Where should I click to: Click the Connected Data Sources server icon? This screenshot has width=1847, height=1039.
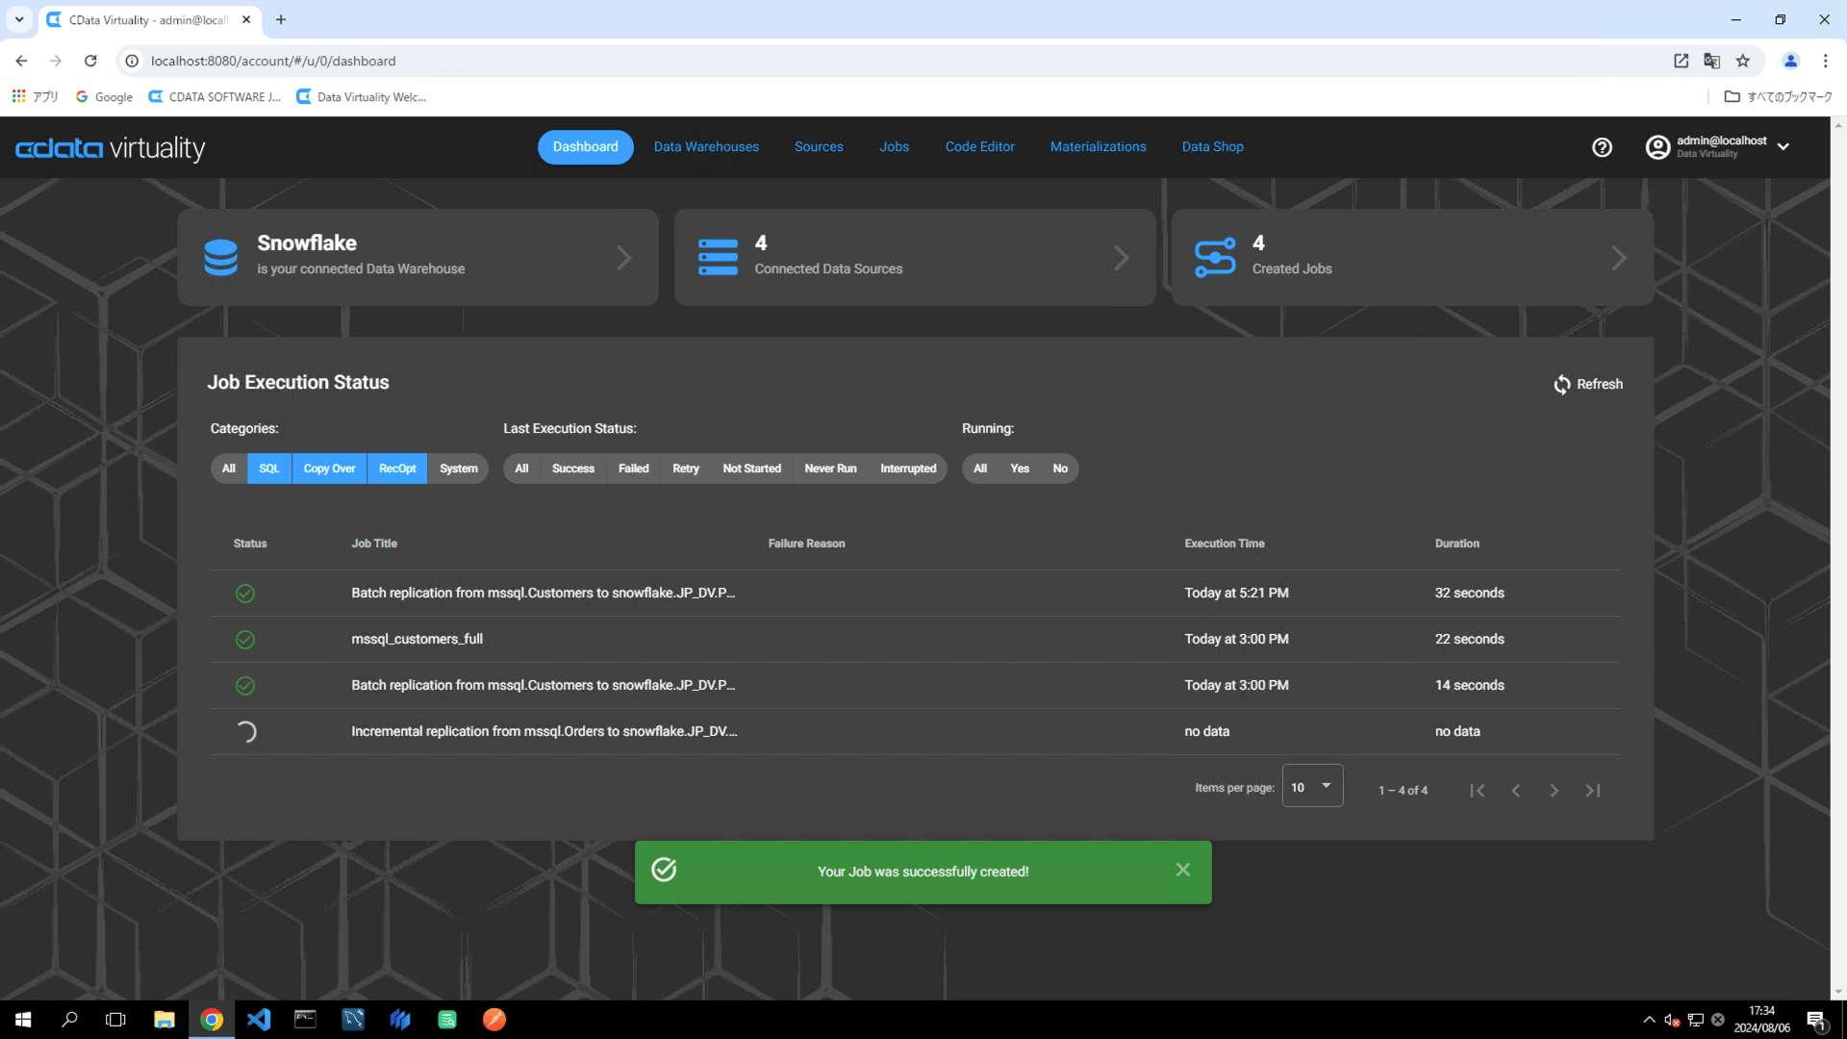pyautogui.click(x=718, y=257)
